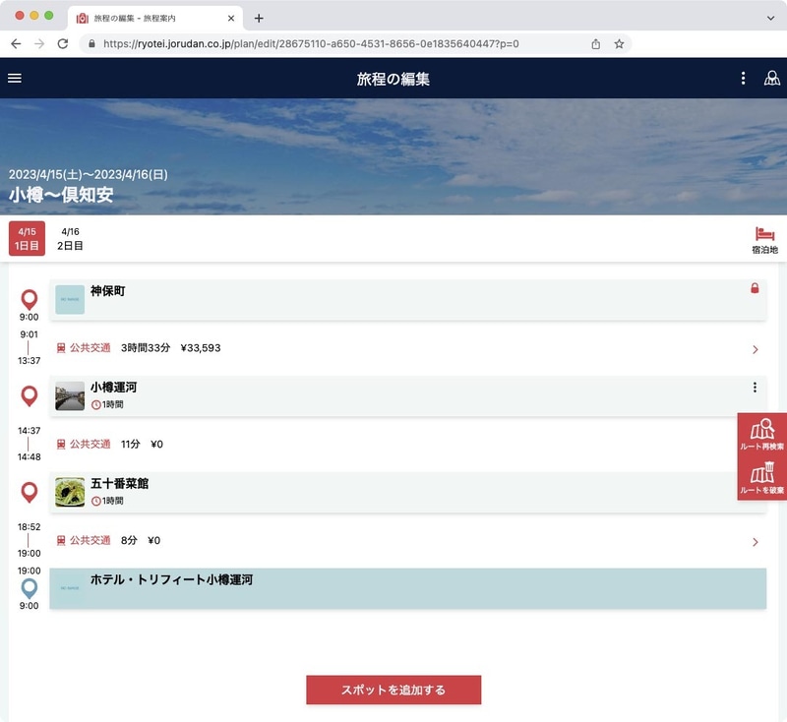
Task: Open three-dot menu on 小樽運河 card
Action: [755, 388]
